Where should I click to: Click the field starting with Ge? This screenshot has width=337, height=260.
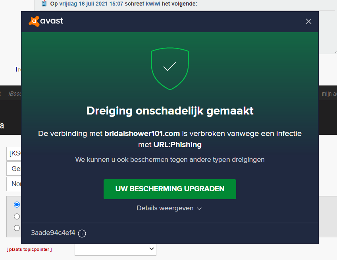point(14,169)
